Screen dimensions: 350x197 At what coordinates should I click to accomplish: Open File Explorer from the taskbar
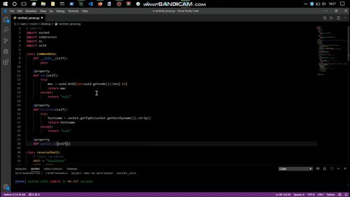pos(43,4)
